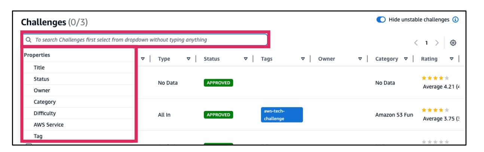Image resolution: width=484 pixels, height=152 pixels.
Task: Click the info icon beside Hide unstable challenges
Action: coord(456,20)
